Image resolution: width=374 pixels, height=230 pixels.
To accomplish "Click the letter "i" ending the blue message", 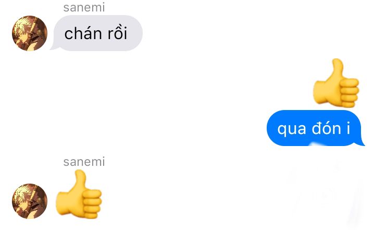I will click(x=348, y=128).
